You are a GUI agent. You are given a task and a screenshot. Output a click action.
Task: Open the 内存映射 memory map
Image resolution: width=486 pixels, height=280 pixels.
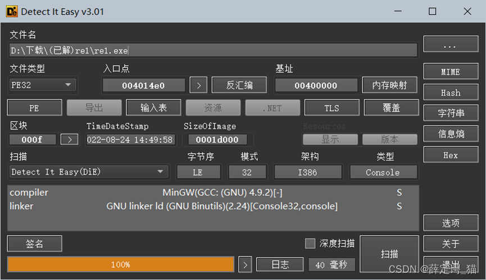click(x=389, y=85)
